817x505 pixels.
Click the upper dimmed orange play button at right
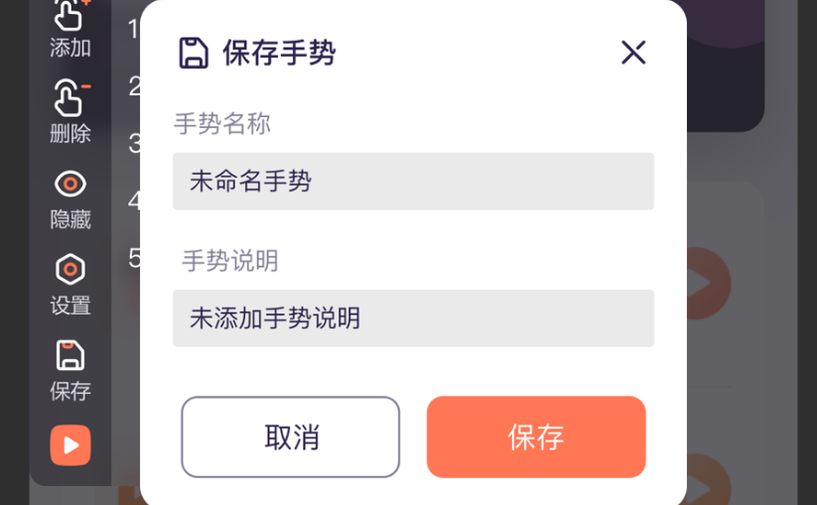(709, 283)
